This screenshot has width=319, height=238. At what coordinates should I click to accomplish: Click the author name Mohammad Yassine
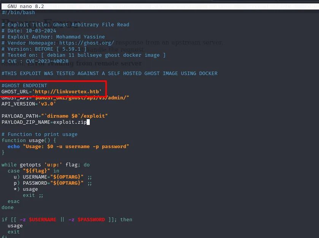click(x=81, y=37)
